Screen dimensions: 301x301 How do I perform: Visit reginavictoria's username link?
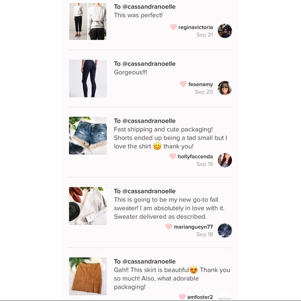[196, 28]
